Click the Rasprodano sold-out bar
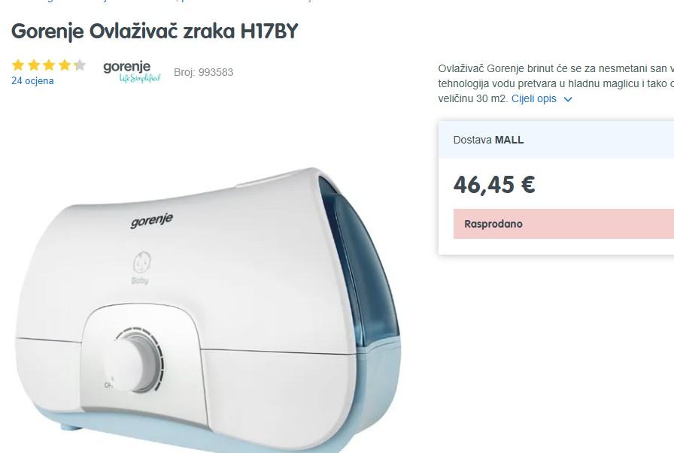Image resolution: width=674 pixels, height=453 pixels. tap(563, 224)
